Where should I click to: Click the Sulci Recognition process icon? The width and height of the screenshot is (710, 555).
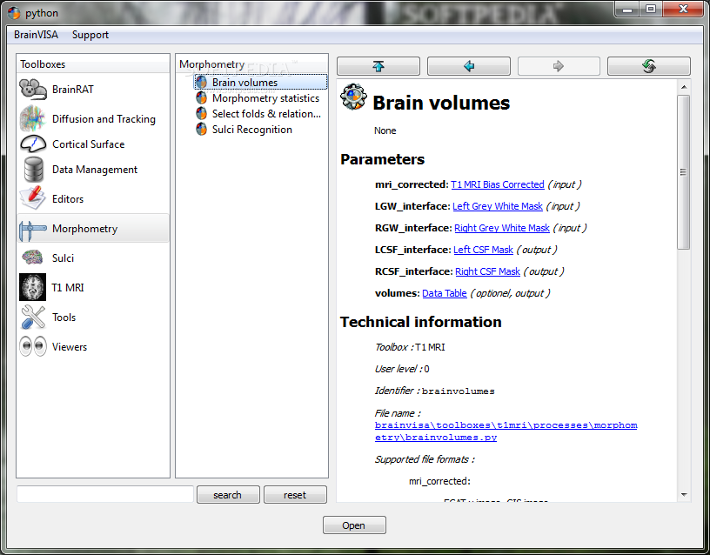pos(202,130)
